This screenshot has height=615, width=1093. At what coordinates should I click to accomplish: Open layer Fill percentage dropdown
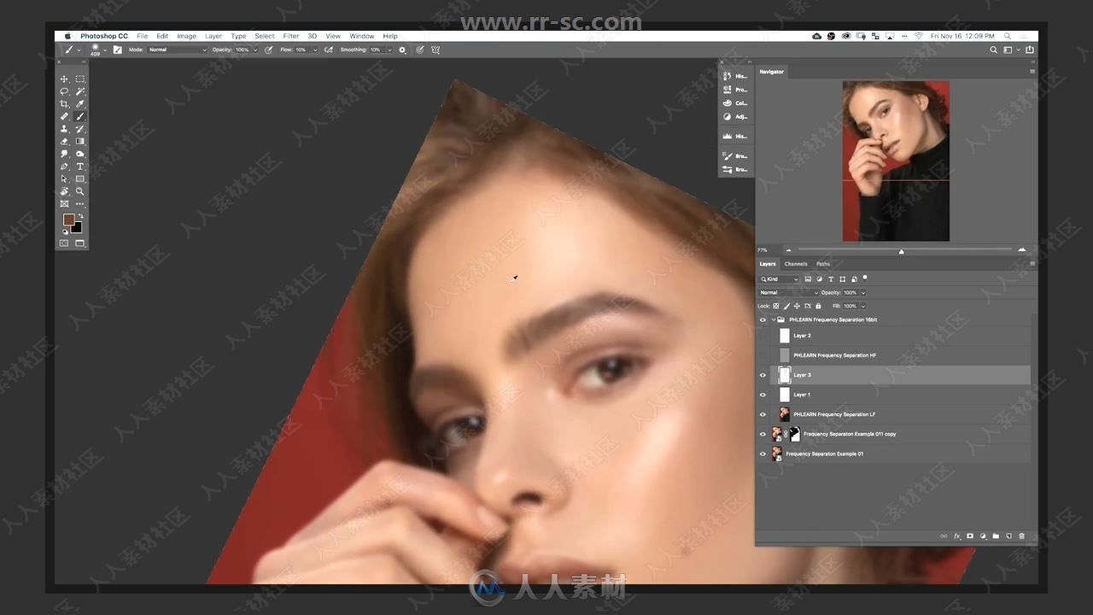coord(863,306)
